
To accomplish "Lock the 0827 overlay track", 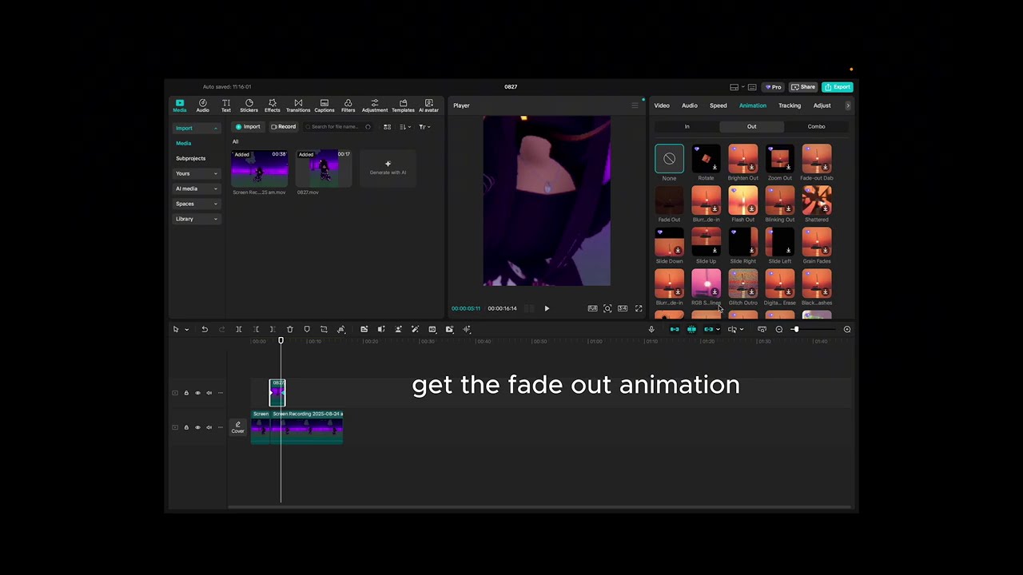I will point(186,393).
